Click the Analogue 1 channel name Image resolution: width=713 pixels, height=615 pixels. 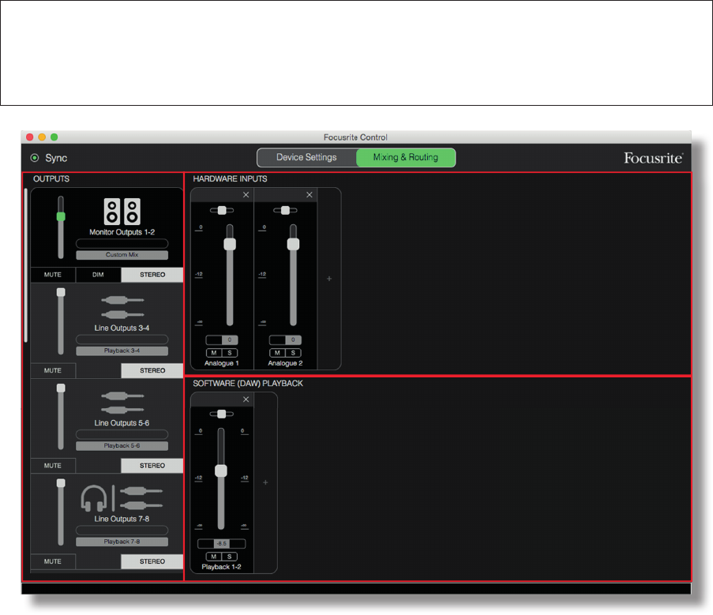[221, 363]
